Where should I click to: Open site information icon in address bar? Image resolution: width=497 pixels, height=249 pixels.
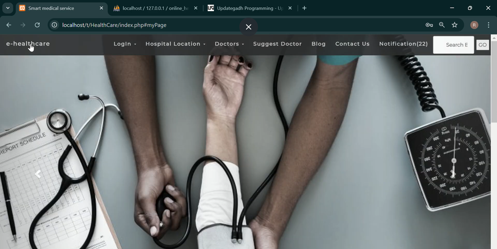click(54, 25)
